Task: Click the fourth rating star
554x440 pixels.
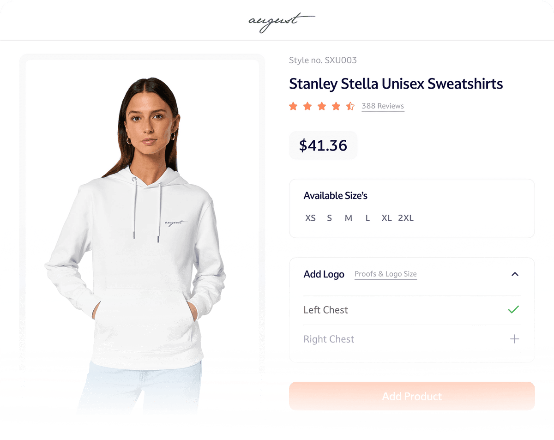Action: (x=336, y=106)
